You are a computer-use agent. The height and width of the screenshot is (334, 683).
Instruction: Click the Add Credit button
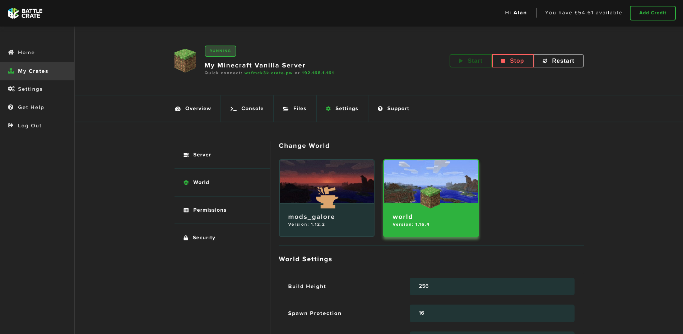(x=652, y=13)
